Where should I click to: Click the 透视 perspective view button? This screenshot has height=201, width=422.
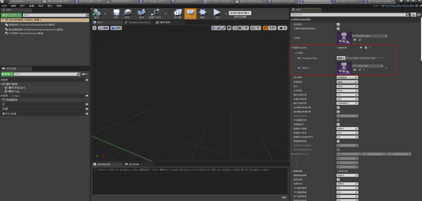(103, 28)
